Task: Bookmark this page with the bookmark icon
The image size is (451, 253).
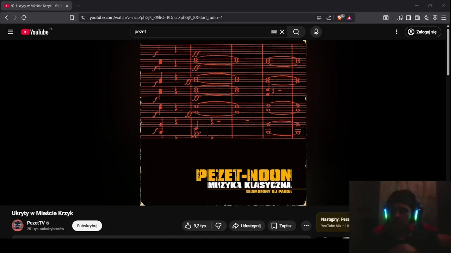Action: (72, 18)
